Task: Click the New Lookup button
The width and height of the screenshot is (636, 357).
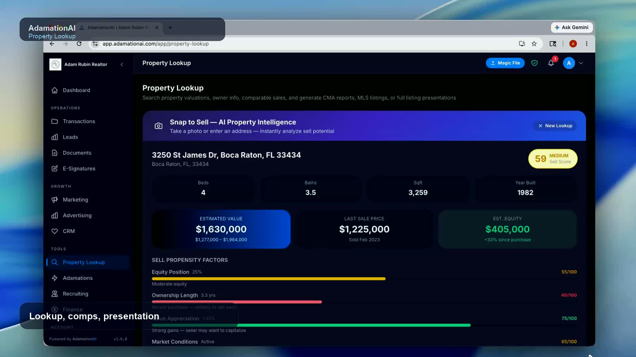Action: click(x=555, y=126)
